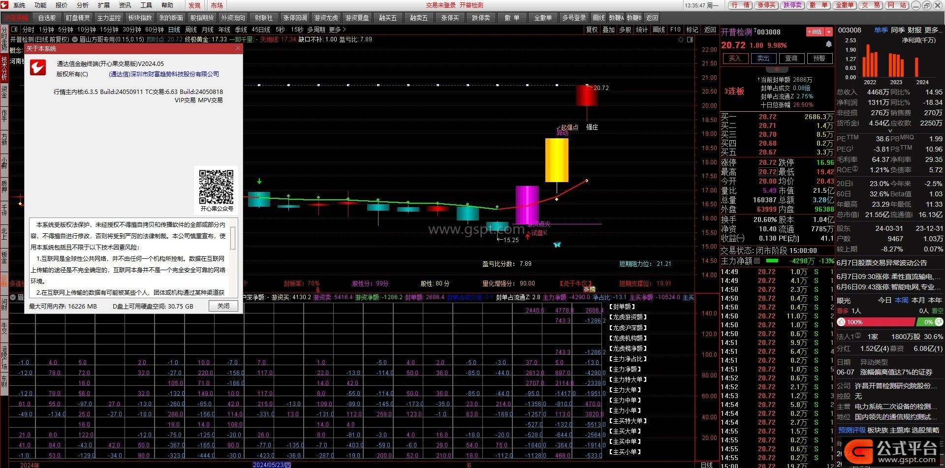Click the green down arrow marker on chart
This screenshot has height=468, width=945.
point(259,182)
